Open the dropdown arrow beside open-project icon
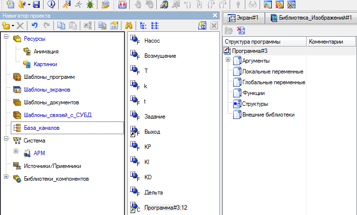The image size is (357, 215). (x=29, y=4)
